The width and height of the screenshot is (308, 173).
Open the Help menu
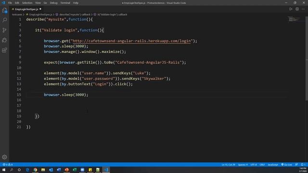76,3
